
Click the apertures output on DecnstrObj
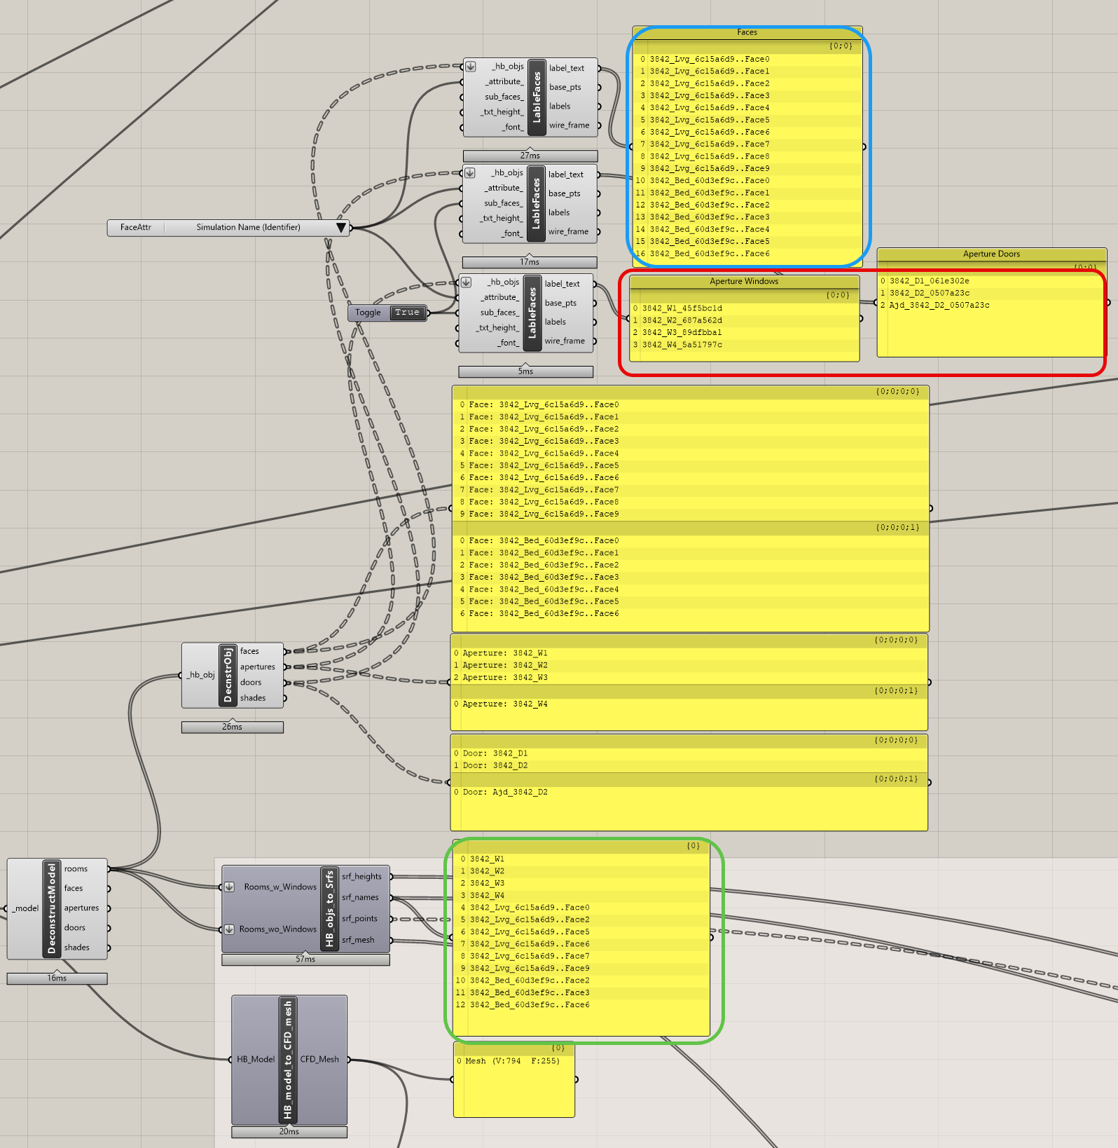pos(258,667)
